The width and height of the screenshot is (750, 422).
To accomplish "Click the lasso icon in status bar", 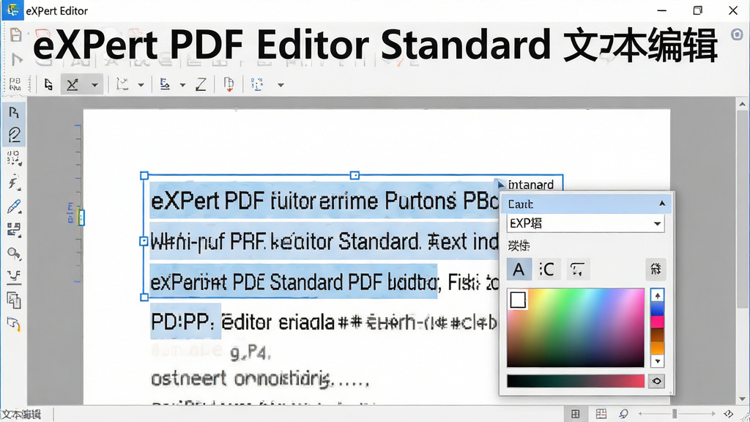I will (x=624, y=414).
